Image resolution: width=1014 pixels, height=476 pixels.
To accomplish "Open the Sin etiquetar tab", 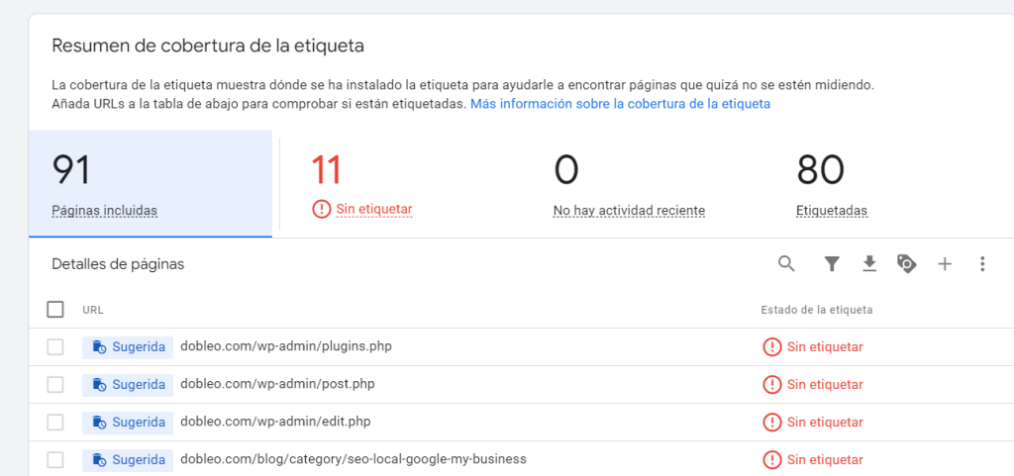I will 361,185.
